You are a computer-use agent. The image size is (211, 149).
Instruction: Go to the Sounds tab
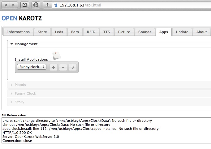tap(145, 32)
